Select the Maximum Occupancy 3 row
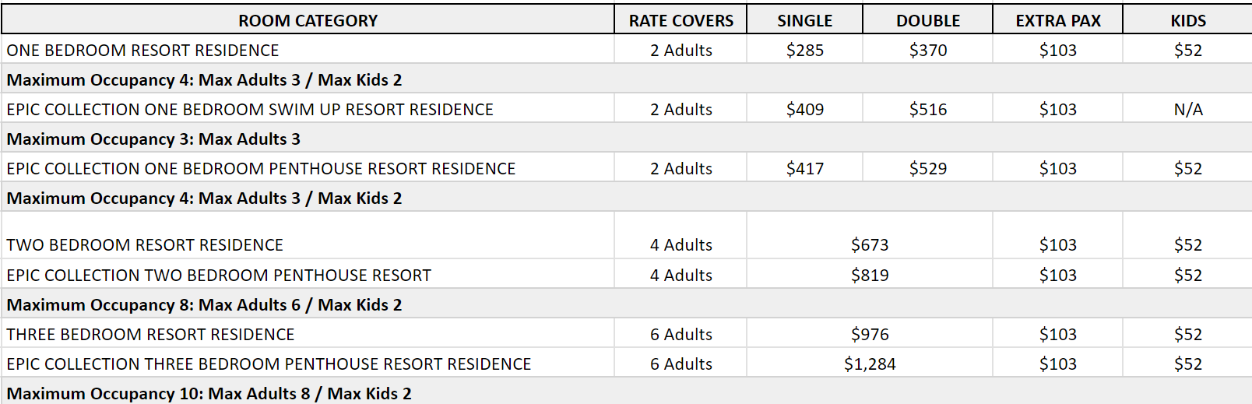This screenshot has width=1252, height=404. click(626, 139)
